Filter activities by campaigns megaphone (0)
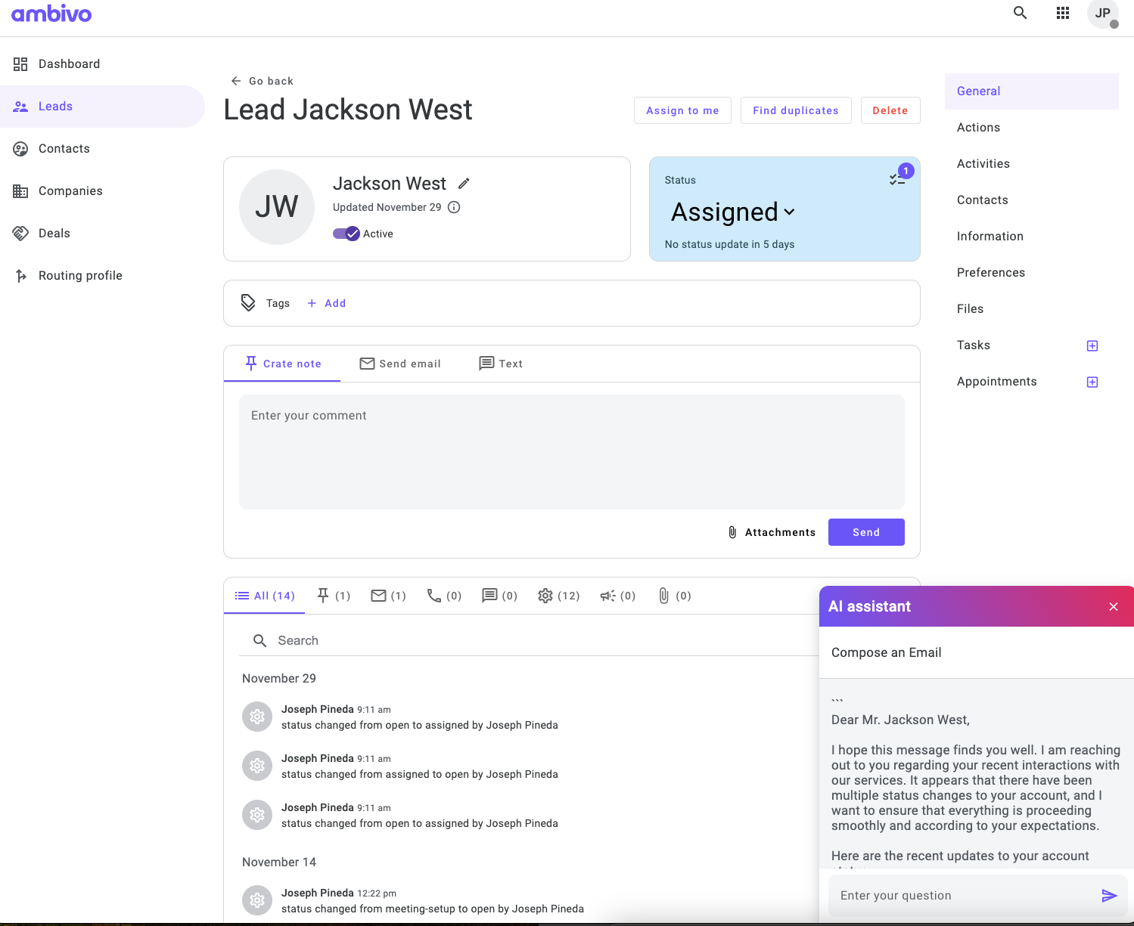The image size is (1134, 926). tap(618, 596)
